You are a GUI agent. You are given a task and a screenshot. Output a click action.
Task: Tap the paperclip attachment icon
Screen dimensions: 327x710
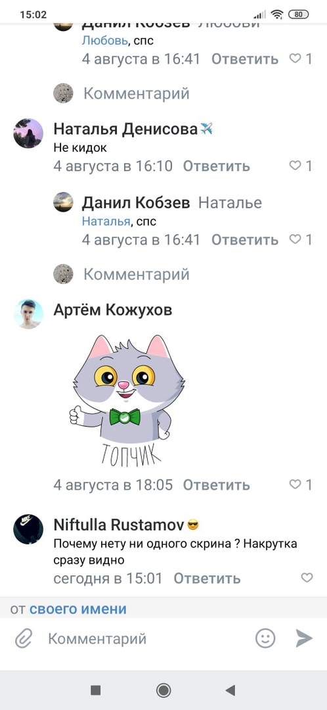tap(24, 639)
